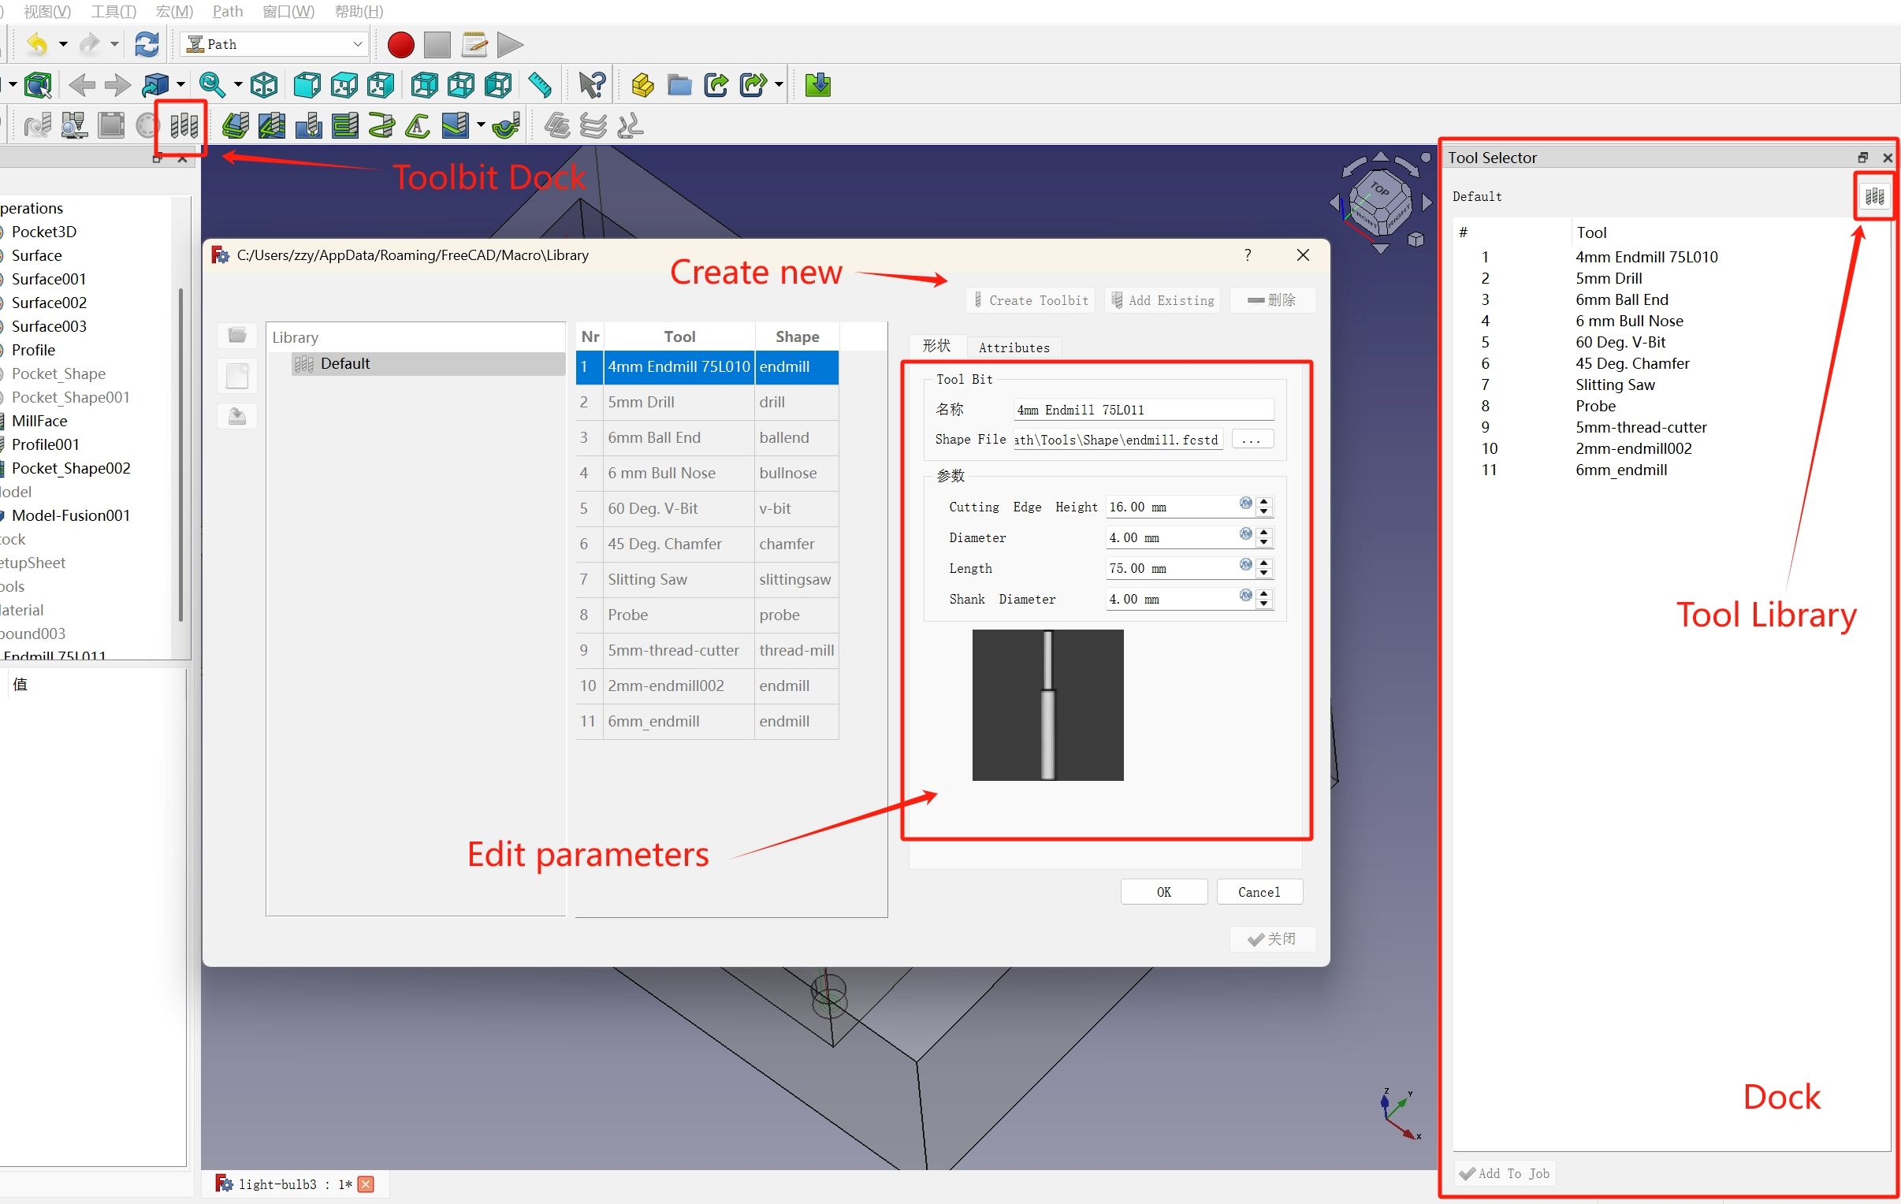This screenshot has width=1901, height=1204.
Task: Browse shape file with the ... button
Action: 1252,440
